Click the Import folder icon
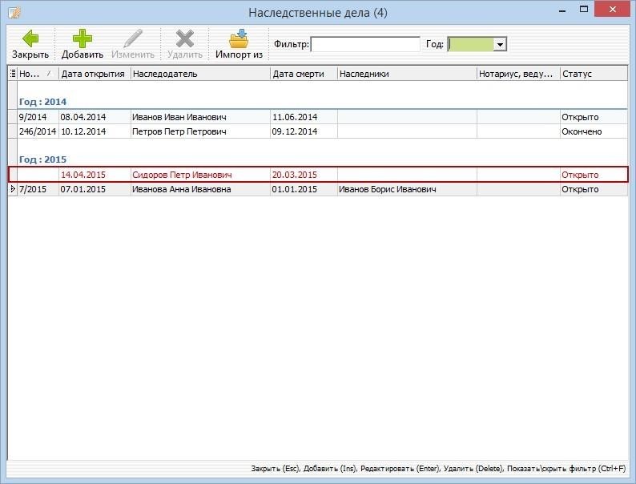 (239, 38)
